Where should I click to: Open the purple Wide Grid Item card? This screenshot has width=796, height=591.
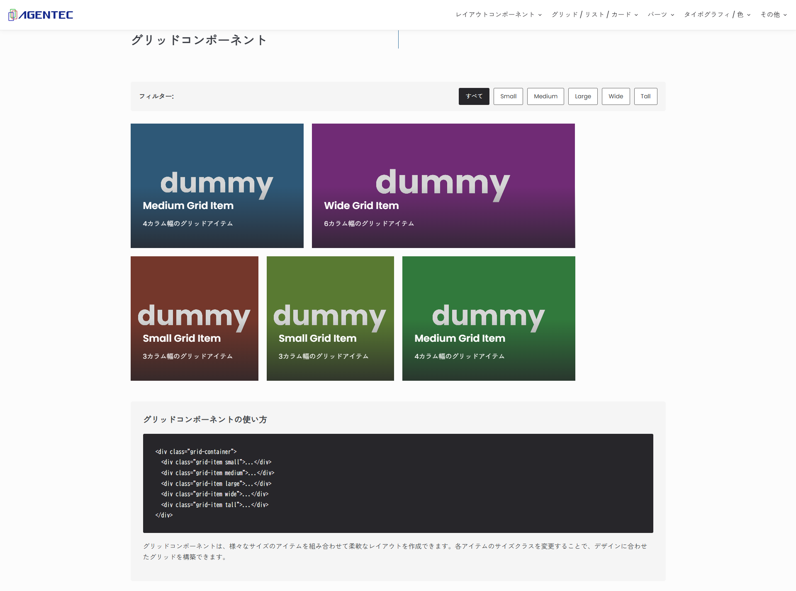[x=443, y=186]
